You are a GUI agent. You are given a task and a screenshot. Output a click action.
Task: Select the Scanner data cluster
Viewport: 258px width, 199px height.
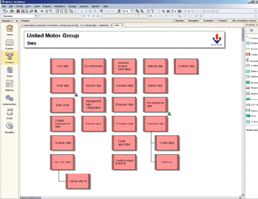point(62,143)
